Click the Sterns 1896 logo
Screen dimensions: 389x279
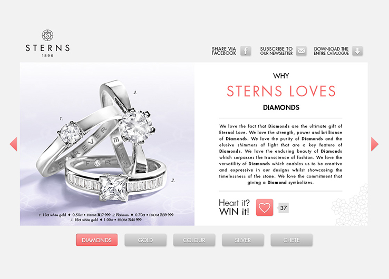47,43
